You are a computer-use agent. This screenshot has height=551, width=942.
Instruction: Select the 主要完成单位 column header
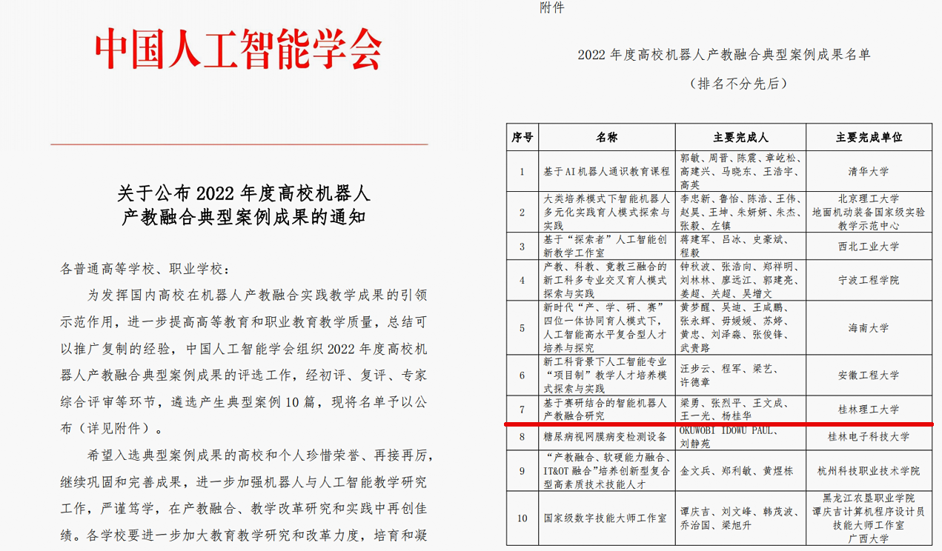869,137
